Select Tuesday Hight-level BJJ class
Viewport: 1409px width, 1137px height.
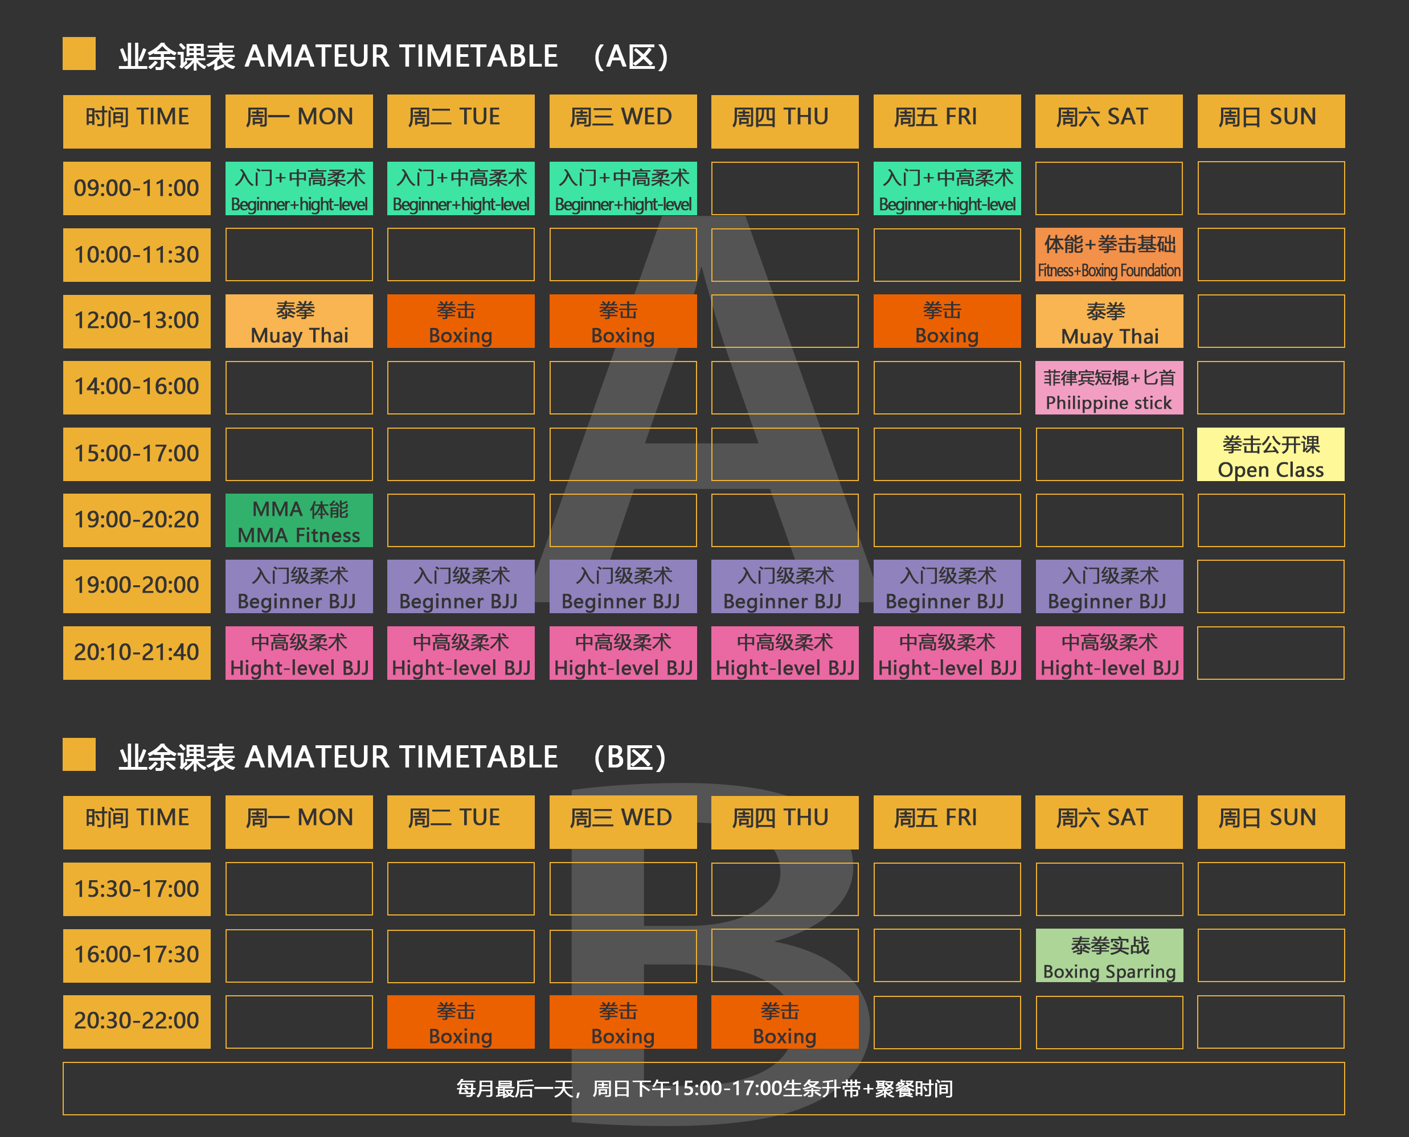pos(461,653)
